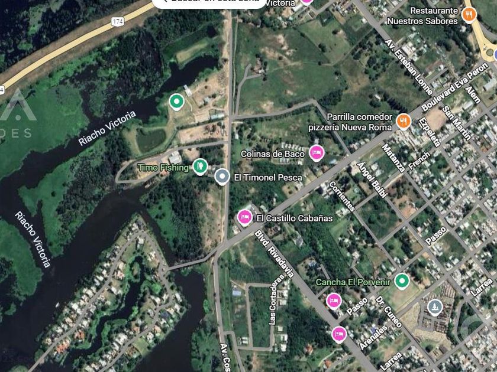Click the gray sailboat marina marker

435,307
